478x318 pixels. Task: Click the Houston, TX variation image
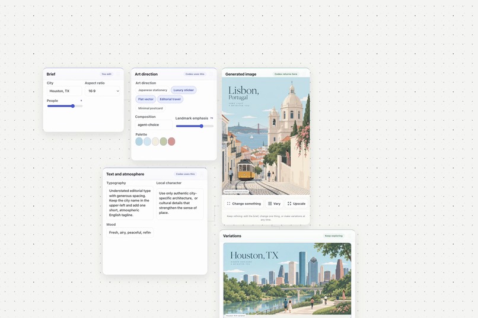click(x=287, y=280)
